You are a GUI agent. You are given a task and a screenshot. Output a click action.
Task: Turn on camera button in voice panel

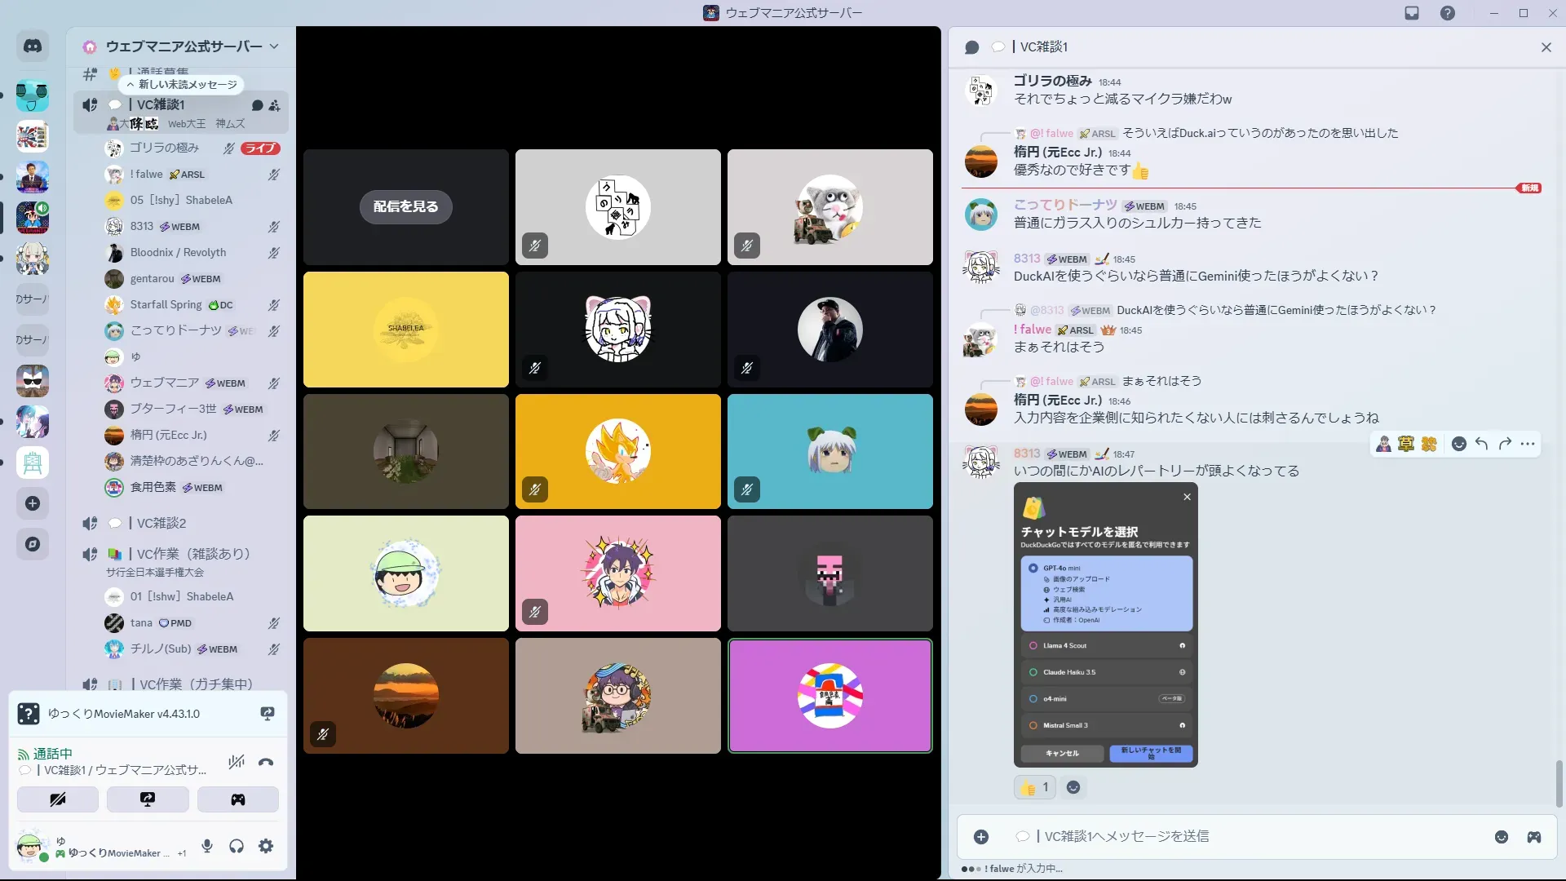click(58, 799)
